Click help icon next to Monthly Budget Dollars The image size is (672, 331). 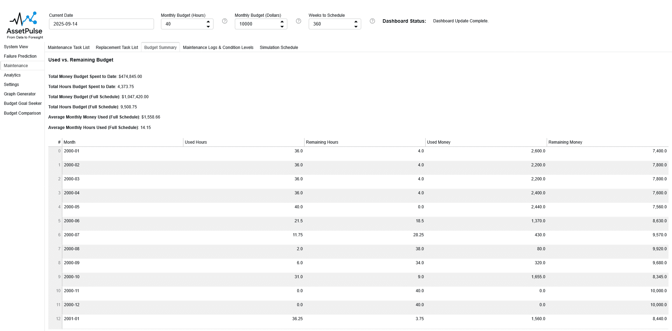coord(299,21)
